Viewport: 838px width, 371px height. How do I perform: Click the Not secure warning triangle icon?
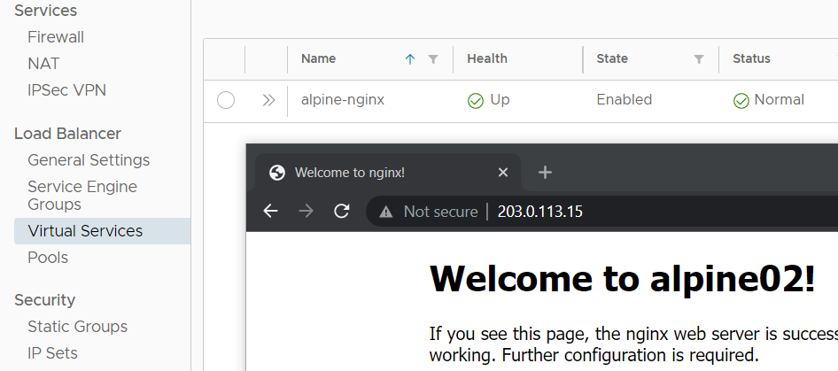tap(385, 213)
